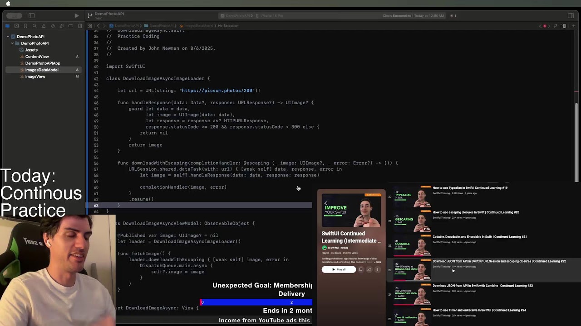Open the editor options minimap icon
The width and height of the screenshot is (581, 326).
(563, 26)
